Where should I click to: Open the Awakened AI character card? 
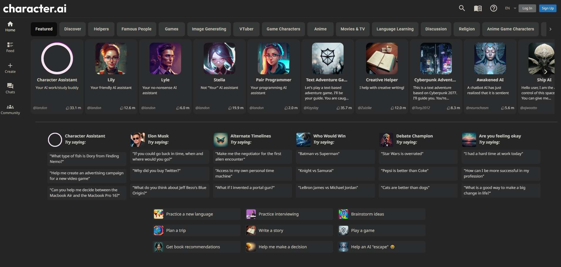click(490, 77)
